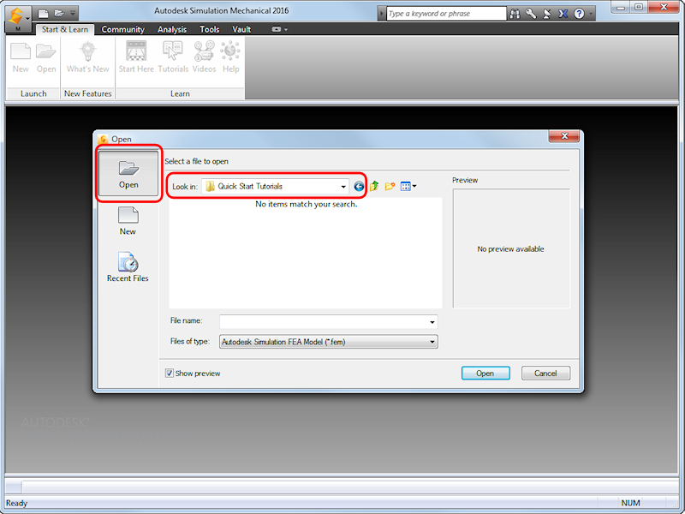Click the Learn panel label
Viewport: 685px width, 514px height.
[180, 93]
